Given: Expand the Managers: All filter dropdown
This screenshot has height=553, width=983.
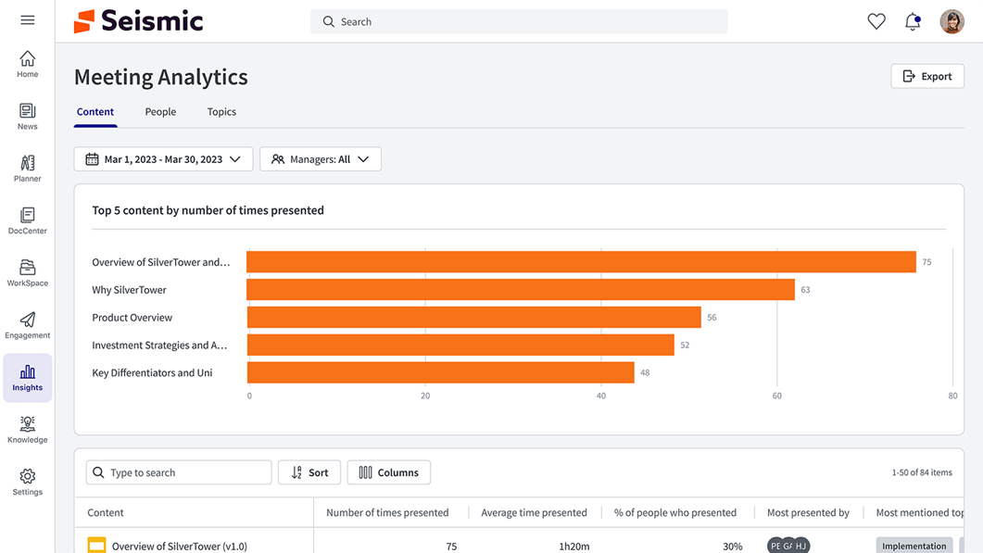Looking at the screenshot, I should pos(321,159).
